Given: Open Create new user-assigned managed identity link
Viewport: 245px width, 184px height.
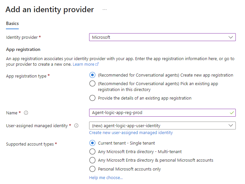Looking at the screenshot, I should 131,133.
